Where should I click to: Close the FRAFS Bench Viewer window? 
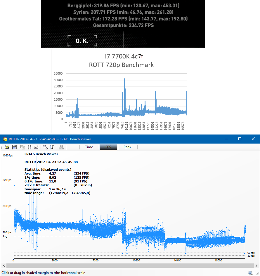tap(253, 139)
